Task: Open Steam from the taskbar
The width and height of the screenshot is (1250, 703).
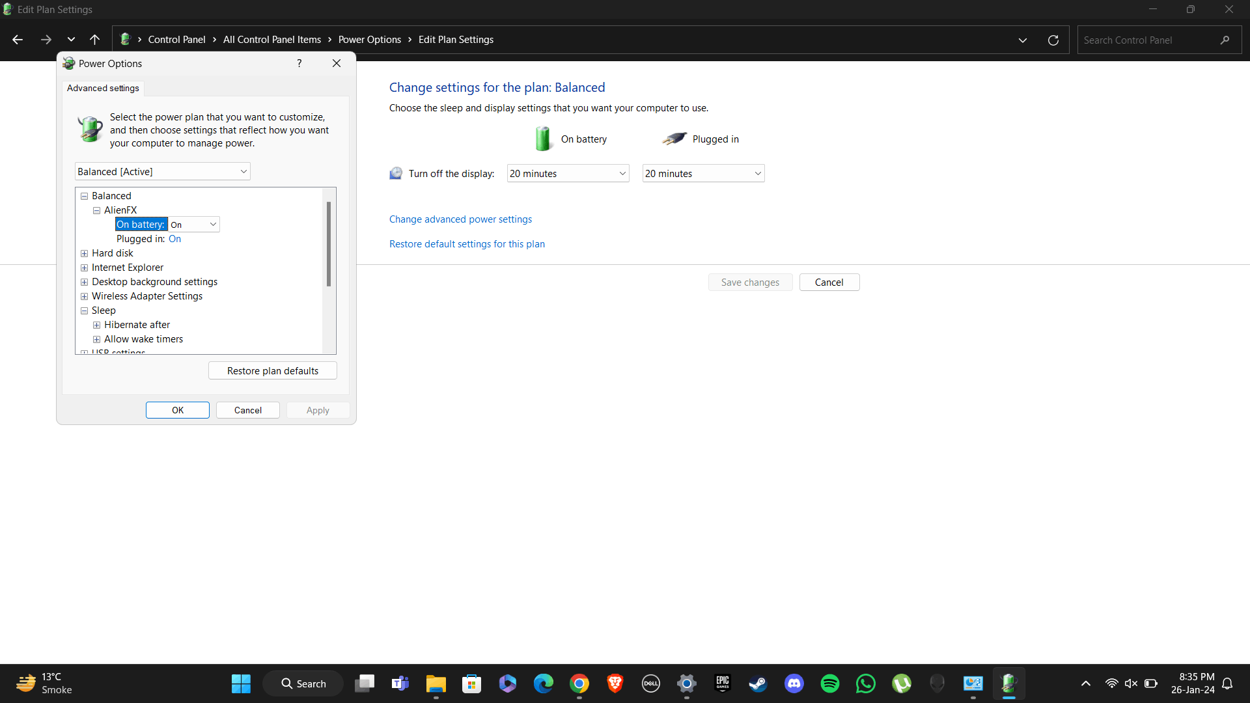Action: [x=758, y=683]
